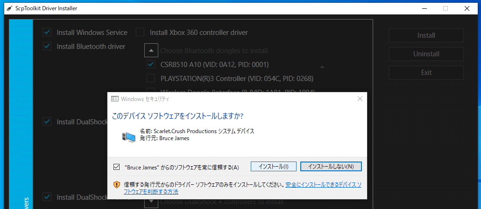Expand Choose DualShock 4 controllers list
This screenshot has width=481, height=209.
click(151, 201)
